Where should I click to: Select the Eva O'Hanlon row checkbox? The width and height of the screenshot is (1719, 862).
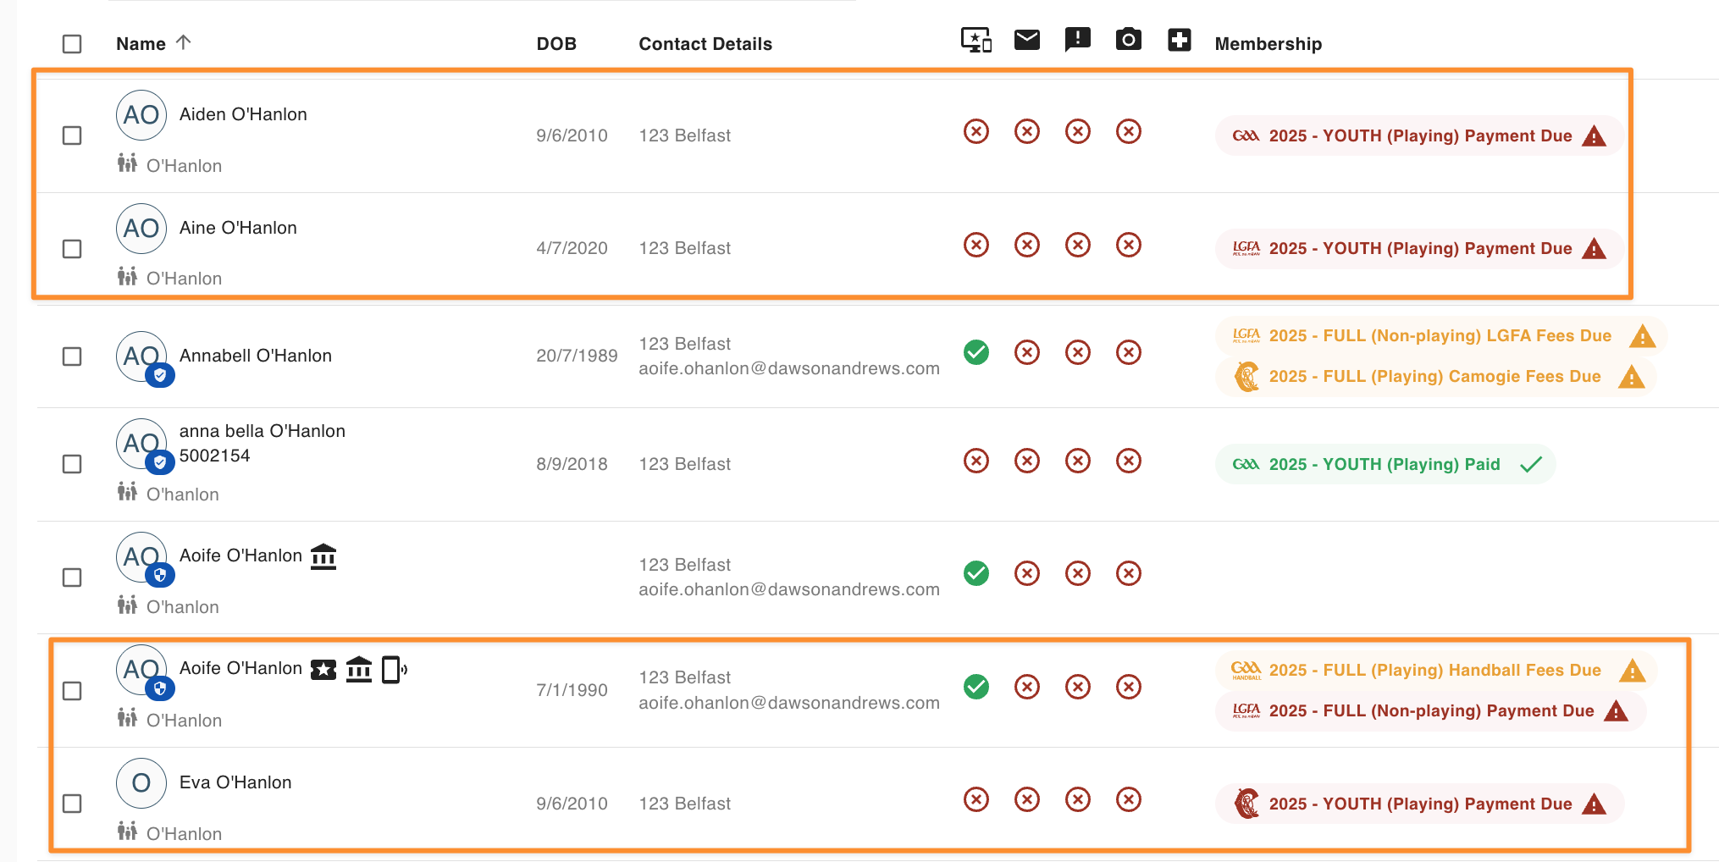[x=72, y=804]
